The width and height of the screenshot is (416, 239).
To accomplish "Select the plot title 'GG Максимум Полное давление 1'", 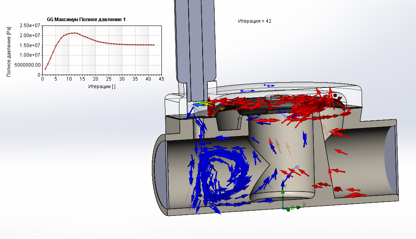I will point(86,19).
